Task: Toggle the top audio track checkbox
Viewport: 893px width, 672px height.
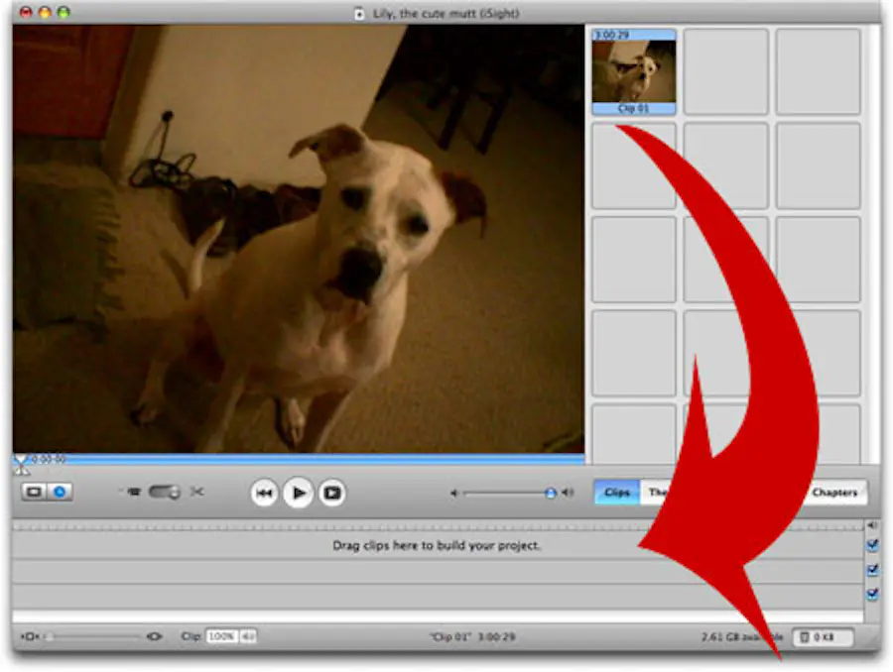Action: (x=872, y=545)
